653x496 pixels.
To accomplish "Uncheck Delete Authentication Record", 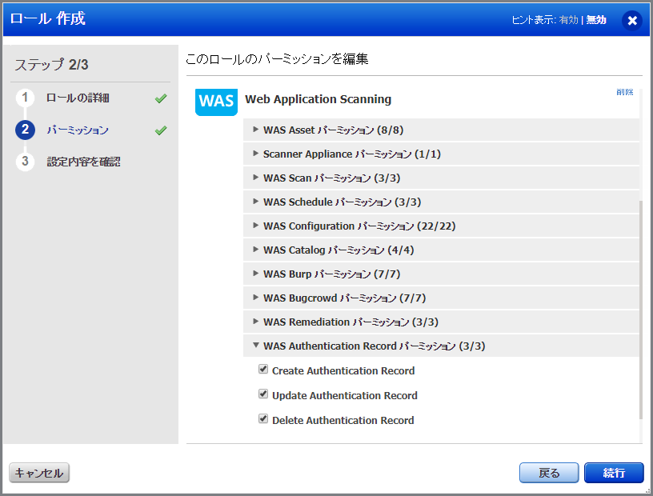I will 263,419.
